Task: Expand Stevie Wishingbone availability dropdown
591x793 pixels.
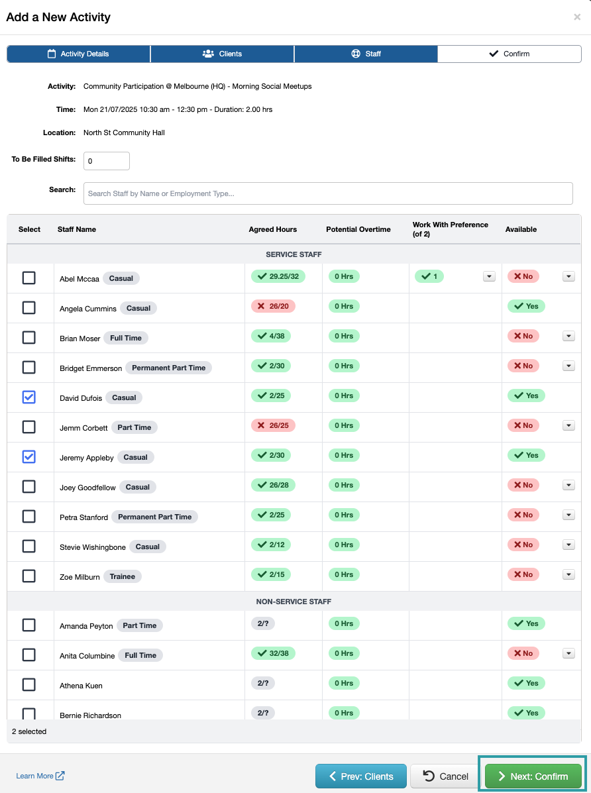Action: pos(568,545)
